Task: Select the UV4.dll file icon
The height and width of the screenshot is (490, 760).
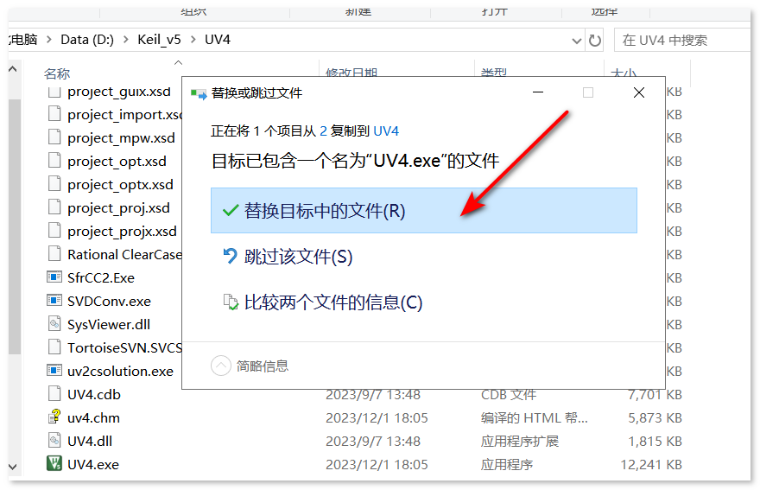Action: [x=54, y=441]
